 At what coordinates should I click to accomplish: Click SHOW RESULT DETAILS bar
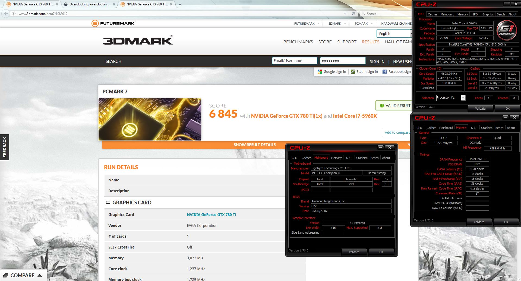click(255, 145)
